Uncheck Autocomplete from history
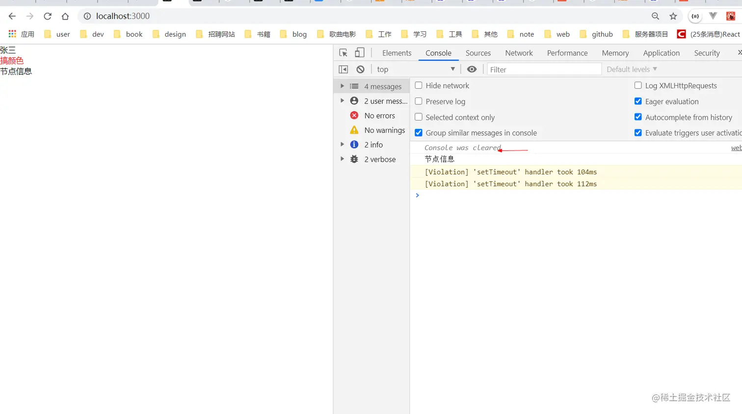 point(638,117)
